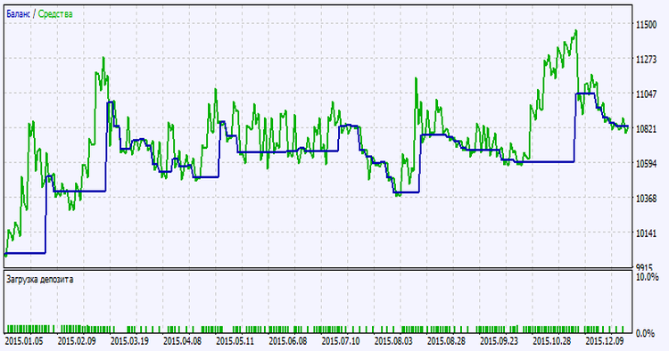Click the 2015.12.09 date label
This screenshot has width=669, height=351.
click(605, 341)
